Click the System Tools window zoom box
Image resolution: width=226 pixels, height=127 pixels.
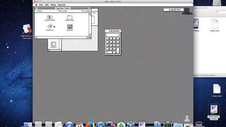click(89, 8)
